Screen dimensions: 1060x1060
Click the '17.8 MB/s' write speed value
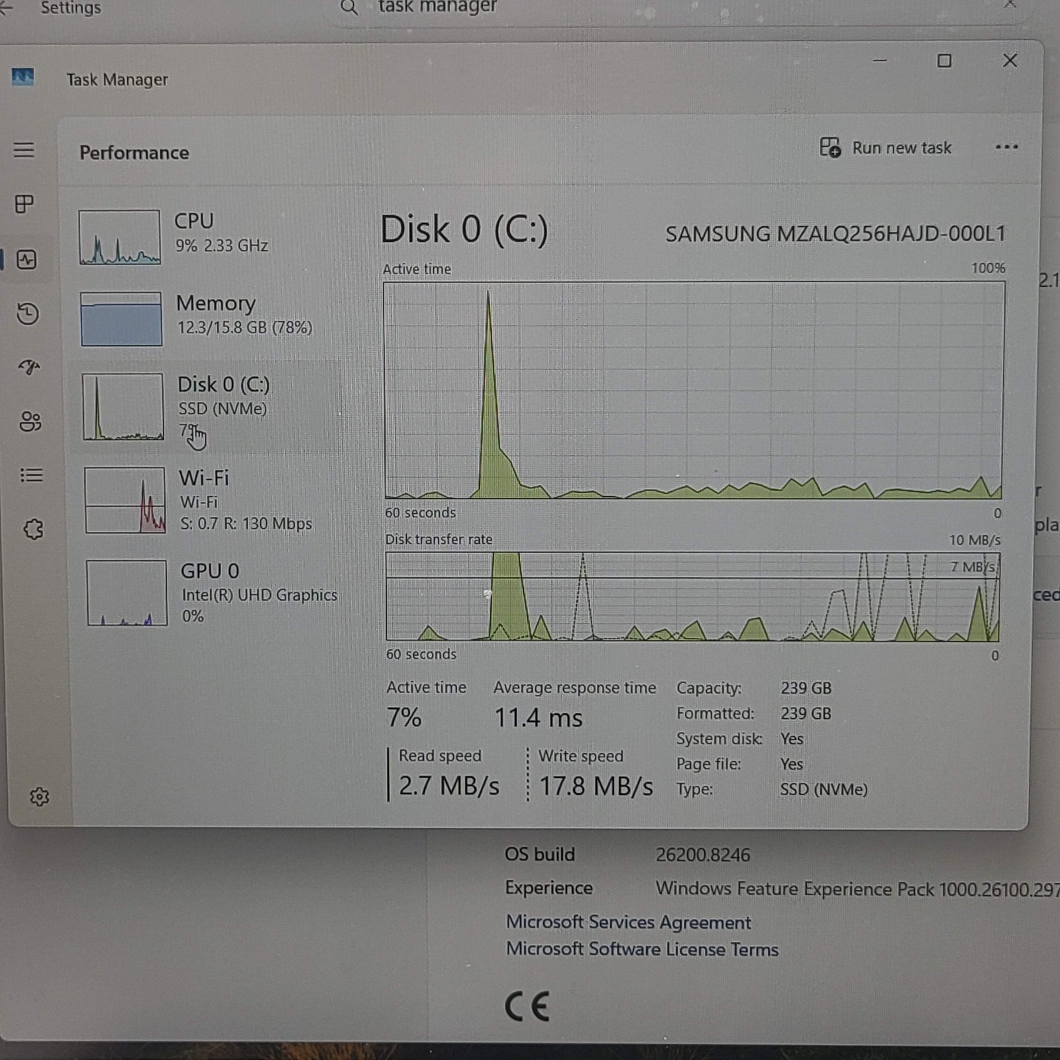[596, 786]
